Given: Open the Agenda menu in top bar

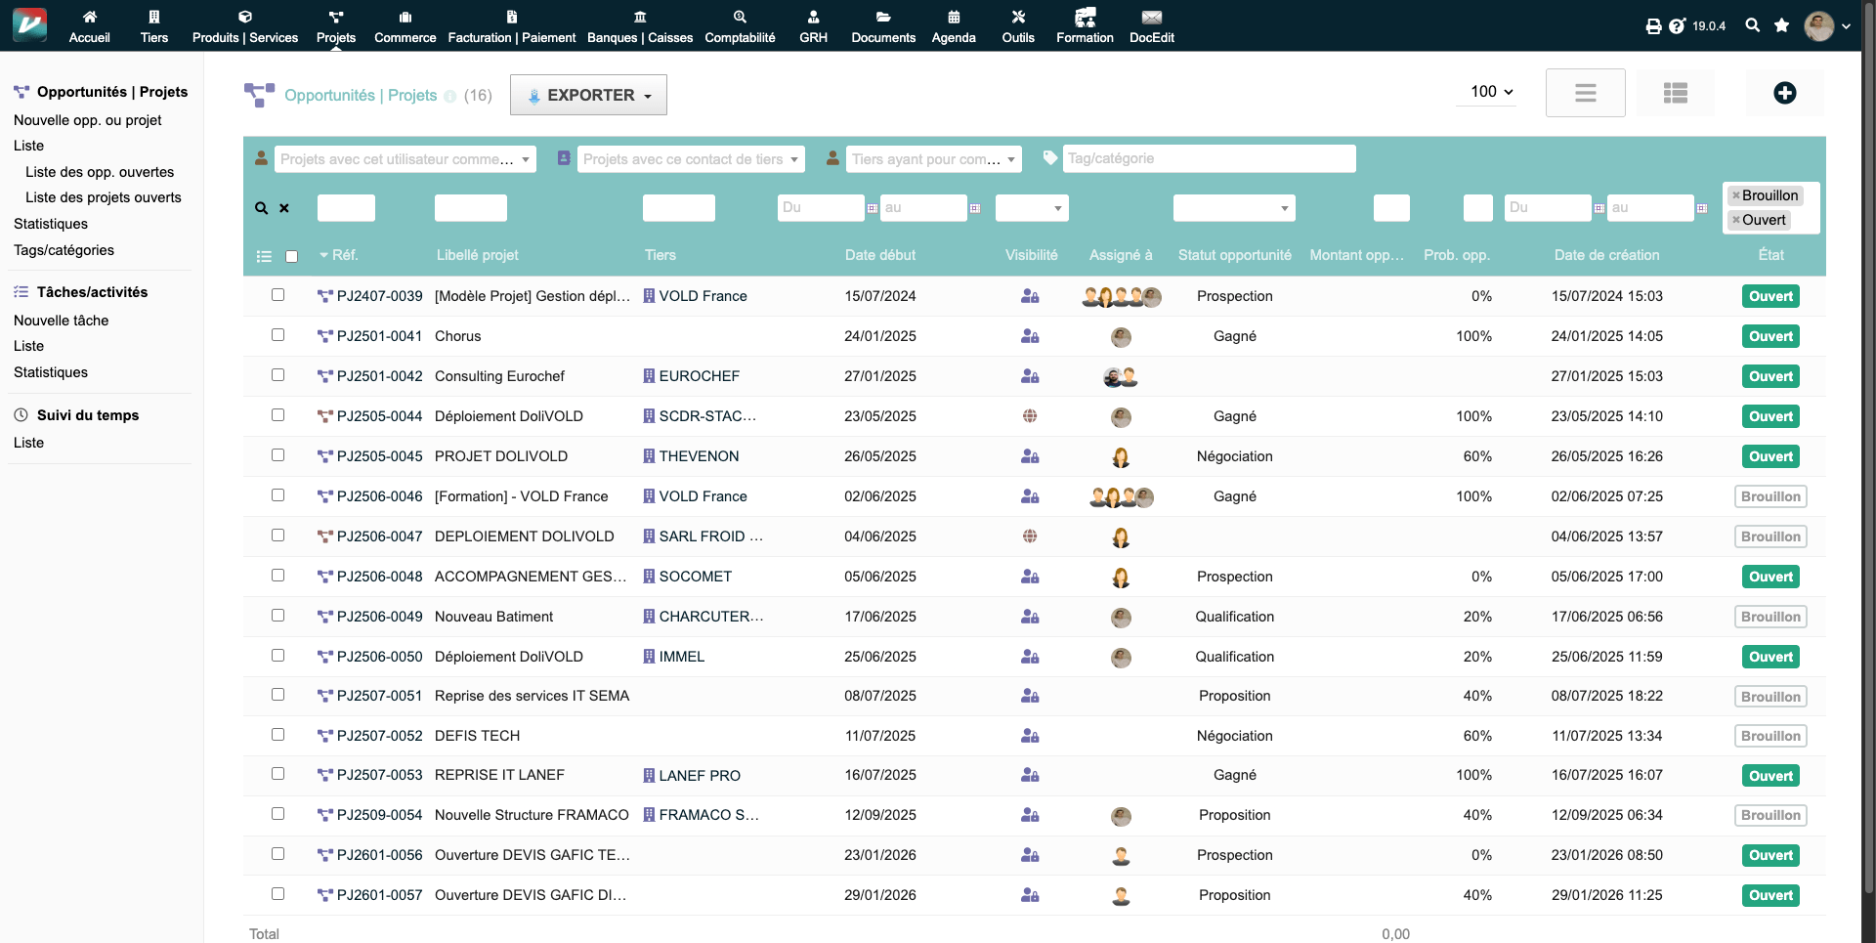Looking at the screenshot, I should [953, 26].
